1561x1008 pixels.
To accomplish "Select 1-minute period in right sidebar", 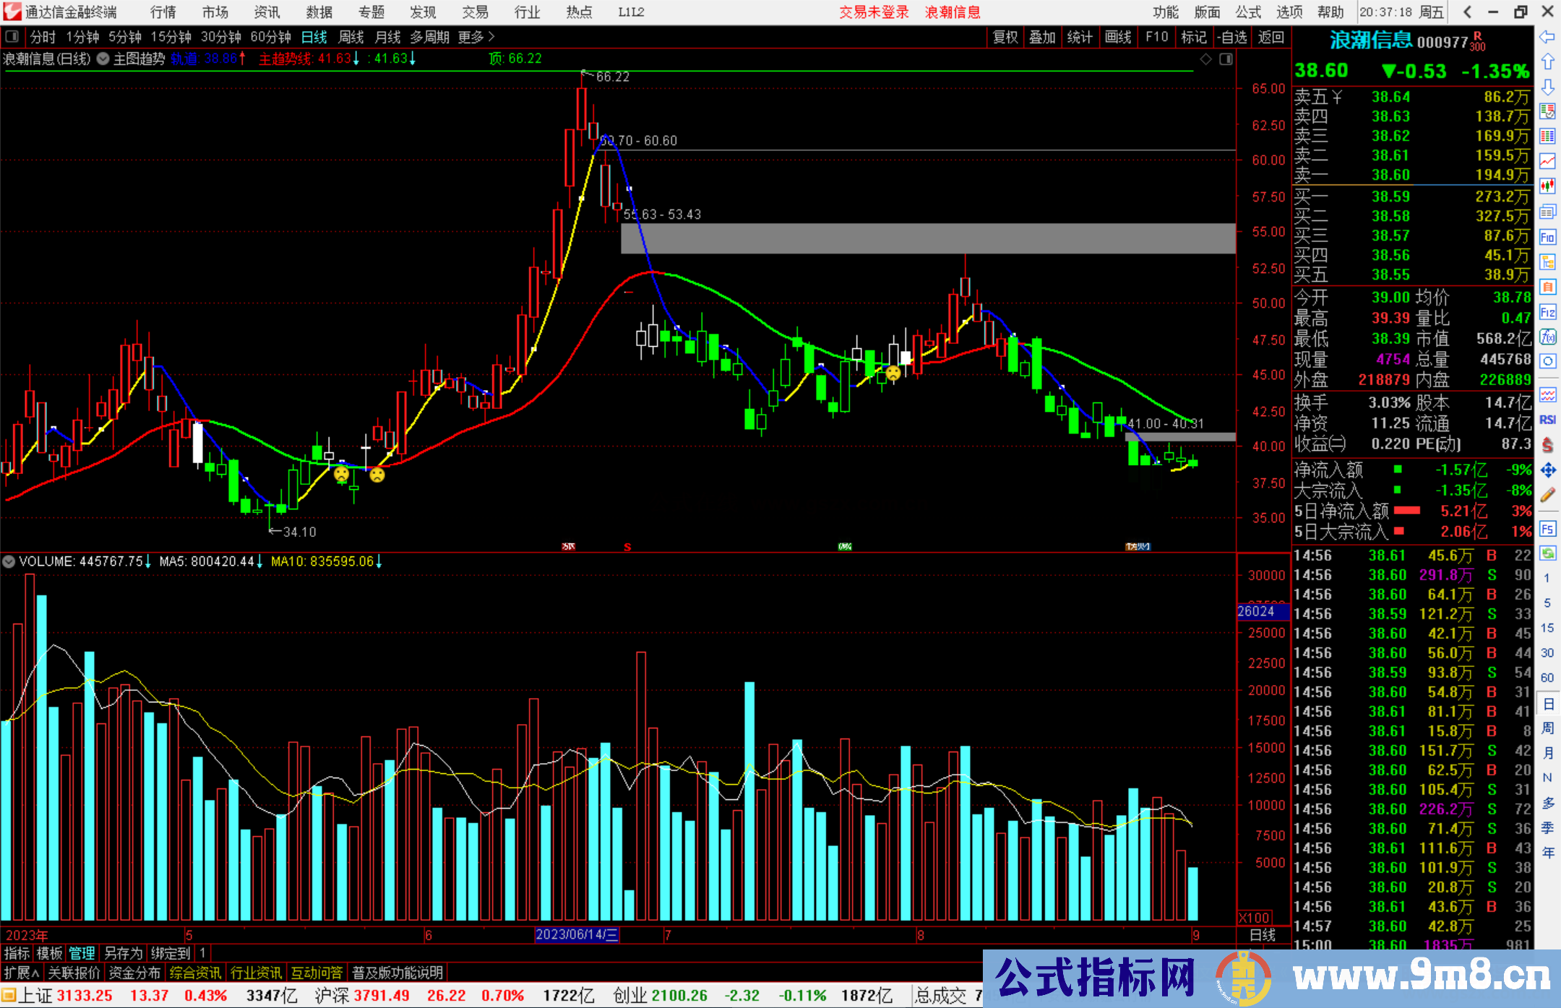I will [1547, 578].
